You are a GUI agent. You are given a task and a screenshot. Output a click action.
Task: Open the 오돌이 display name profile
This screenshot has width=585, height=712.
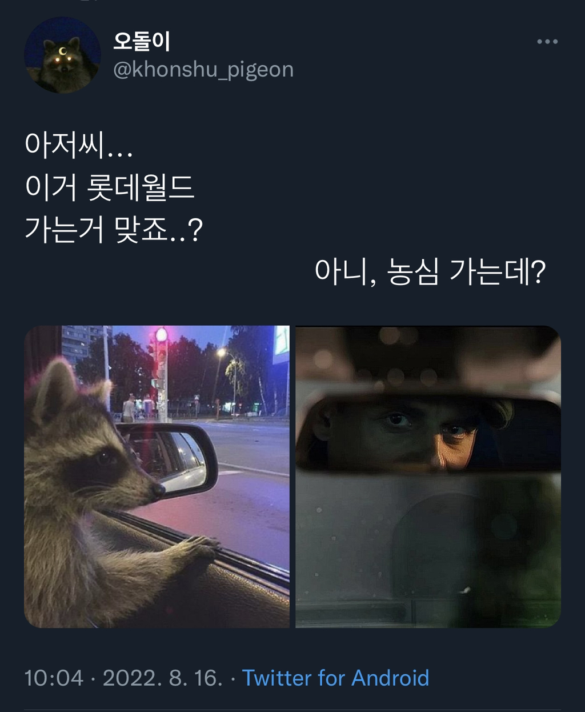point(142,41)
